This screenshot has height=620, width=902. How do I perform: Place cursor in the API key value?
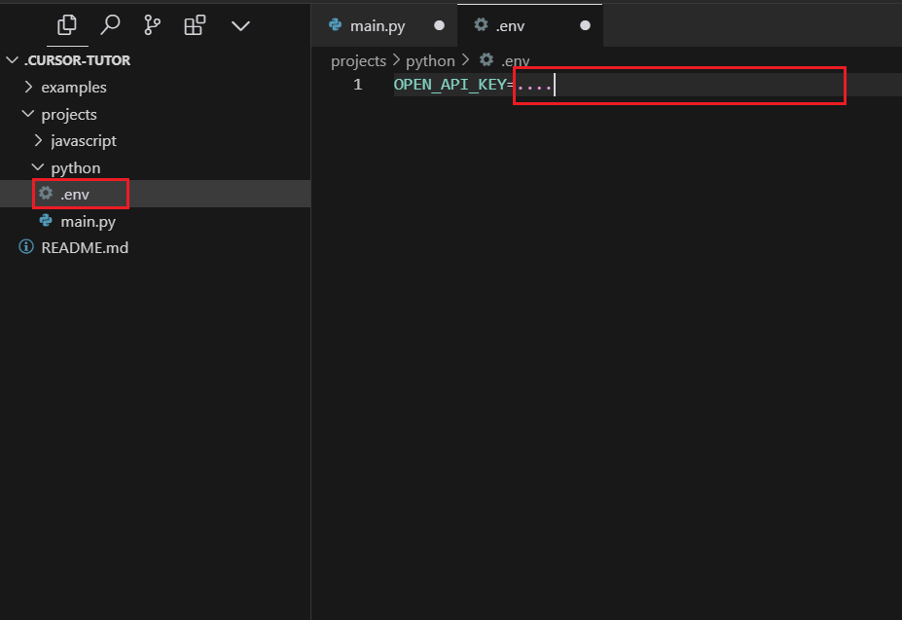534,86
